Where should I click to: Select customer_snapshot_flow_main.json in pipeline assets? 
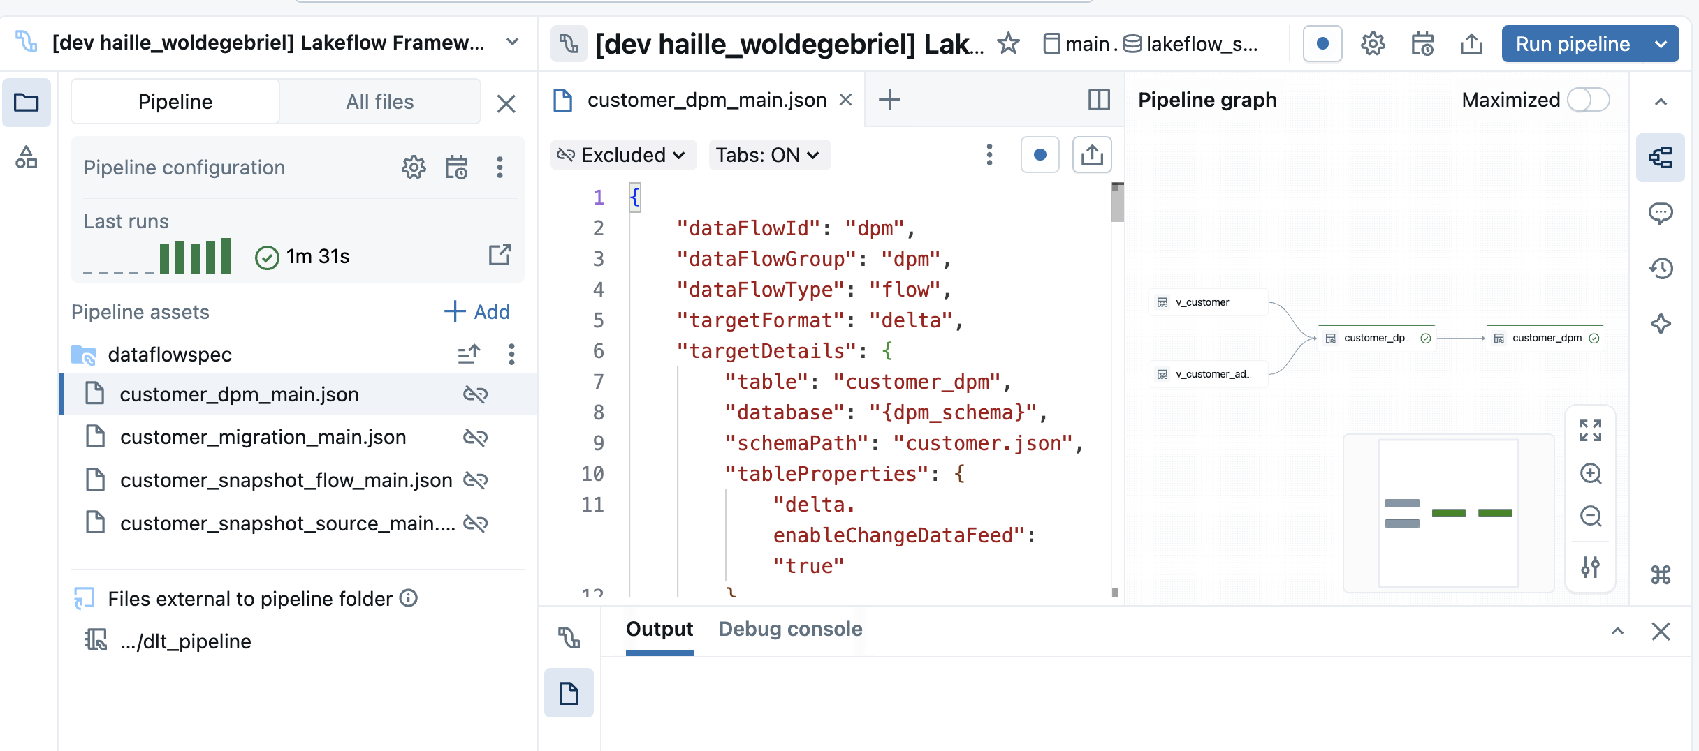[286, 480]
